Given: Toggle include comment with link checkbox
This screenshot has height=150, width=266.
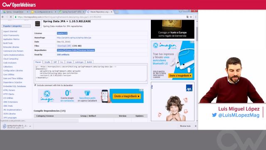Looking at the screenshot, I should click(x=35, y=85).
